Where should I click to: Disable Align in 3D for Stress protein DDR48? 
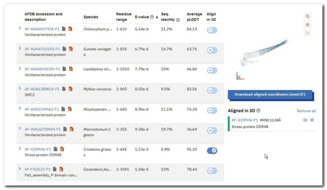click(212, 151)
